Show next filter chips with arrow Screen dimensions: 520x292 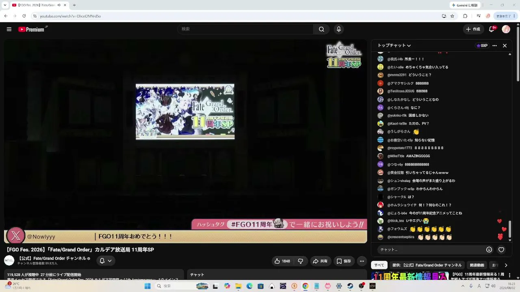coord(506,265)
